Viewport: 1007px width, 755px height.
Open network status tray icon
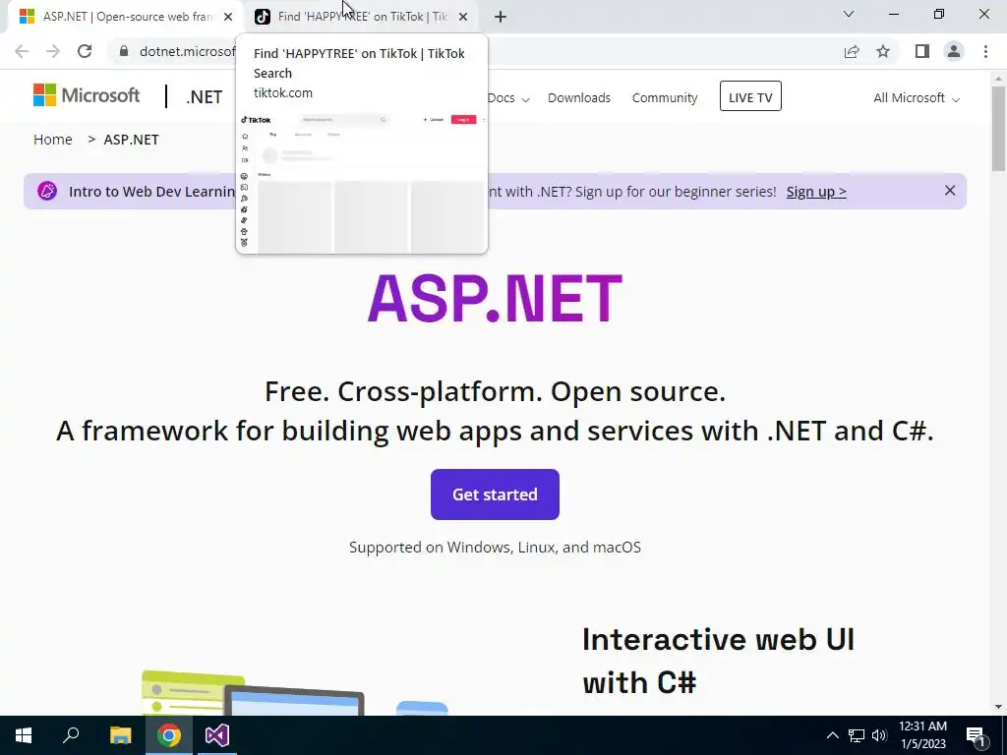pos(857,735)
